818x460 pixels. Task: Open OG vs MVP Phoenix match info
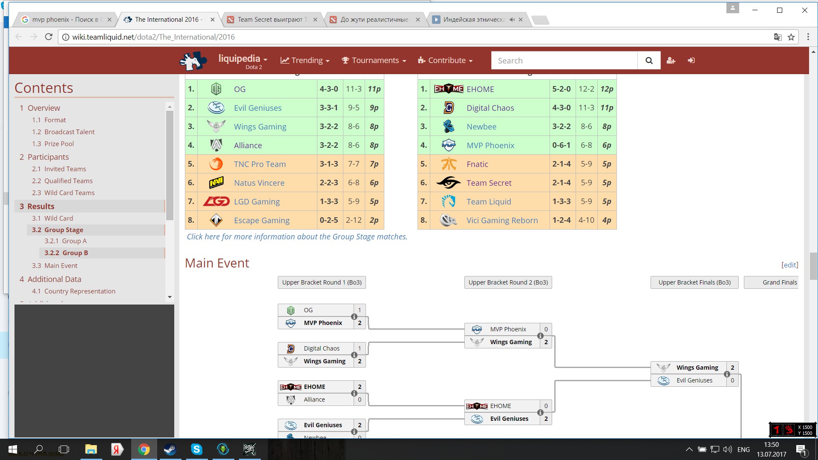click(354, 316)
